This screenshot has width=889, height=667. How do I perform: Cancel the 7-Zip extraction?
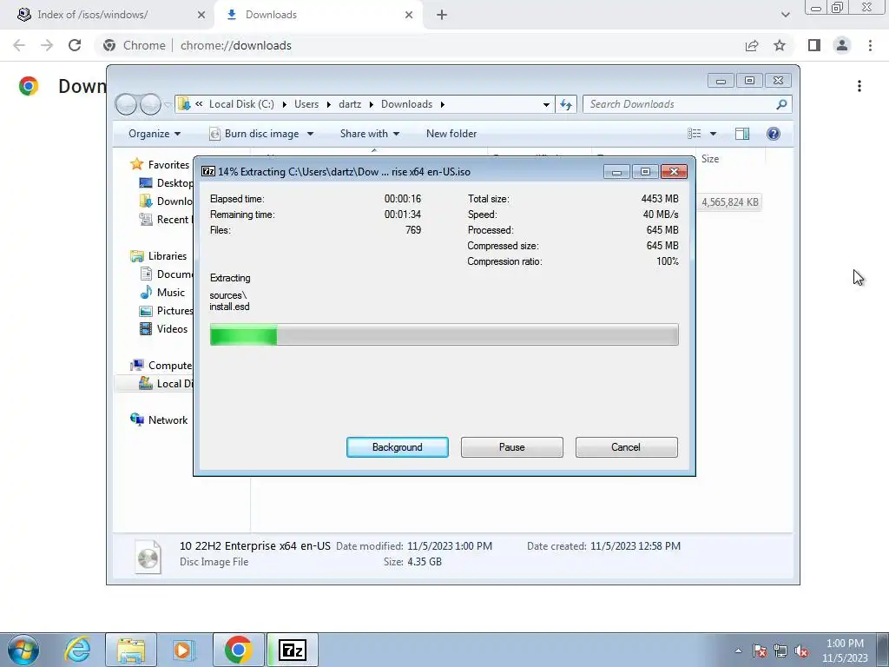[626, 447]
